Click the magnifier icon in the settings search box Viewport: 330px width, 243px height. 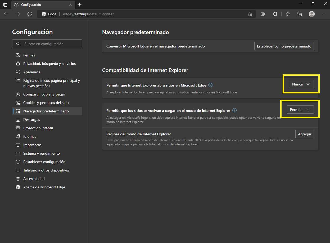(18, 44)
